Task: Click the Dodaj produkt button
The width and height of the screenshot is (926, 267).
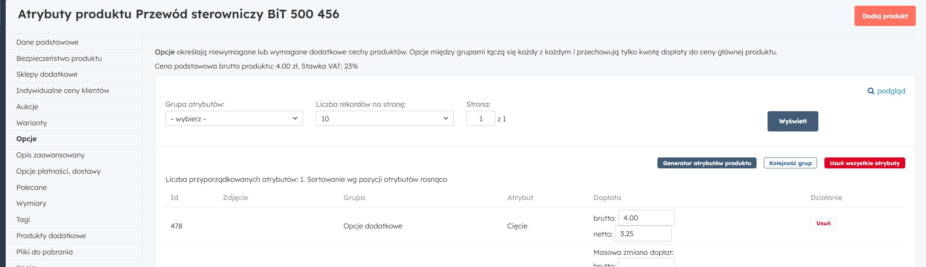Action: (x=885, y=16)
